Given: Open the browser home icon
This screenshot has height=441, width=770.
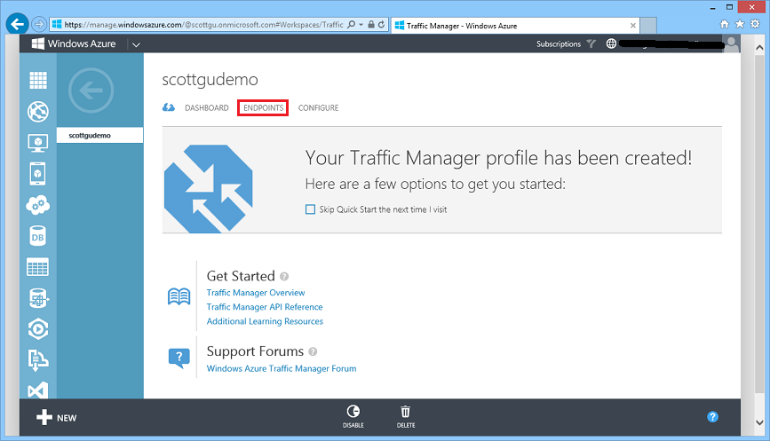Looking at the screenshot, I should click(725, 24).
